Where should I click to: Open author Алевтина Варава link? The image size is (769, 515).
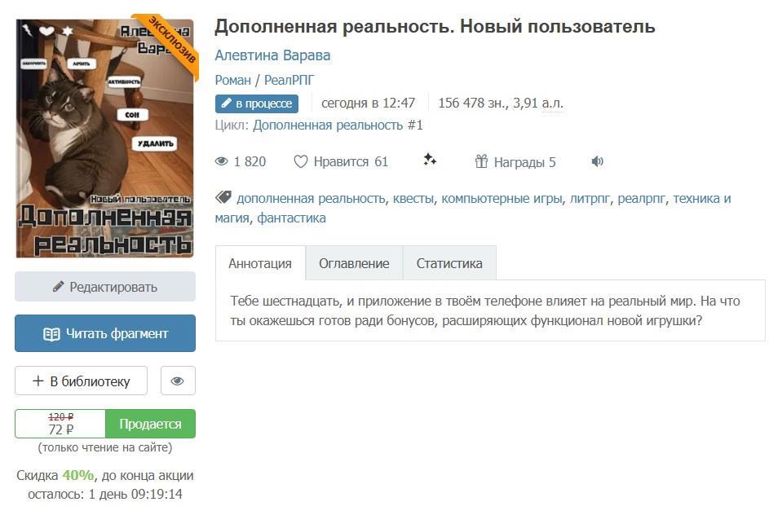(x=272, y=55)
